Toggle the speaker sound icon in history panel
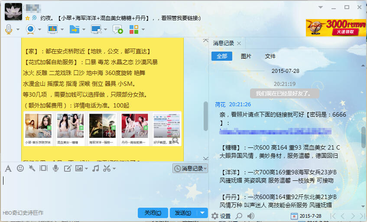Image resolution: width=367 pixels, height=222 pixels. 251,216
